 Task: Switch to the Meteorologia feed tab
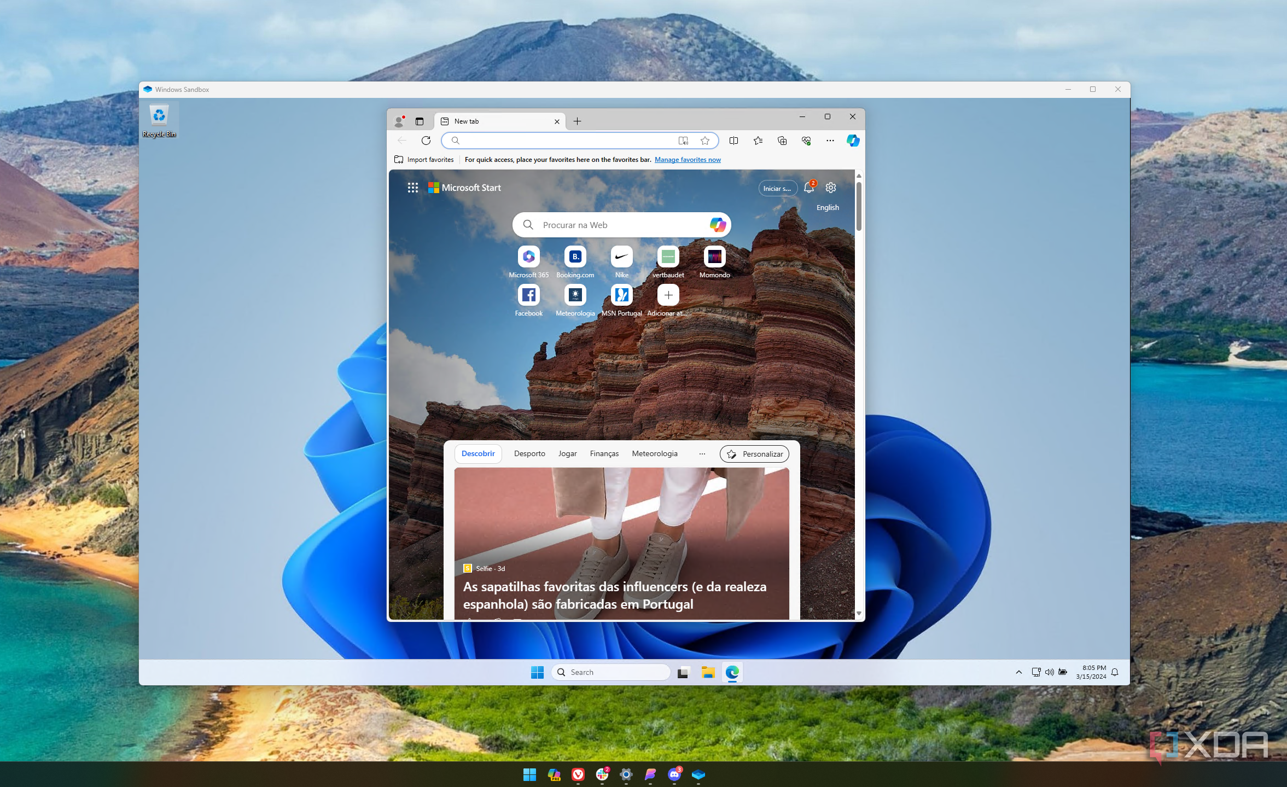point(655,453)
